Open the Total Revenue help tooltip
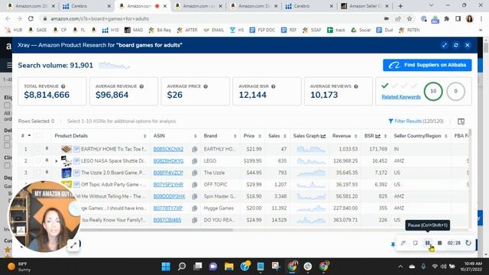This screenshot has height=275, width=489. (63, 86)
